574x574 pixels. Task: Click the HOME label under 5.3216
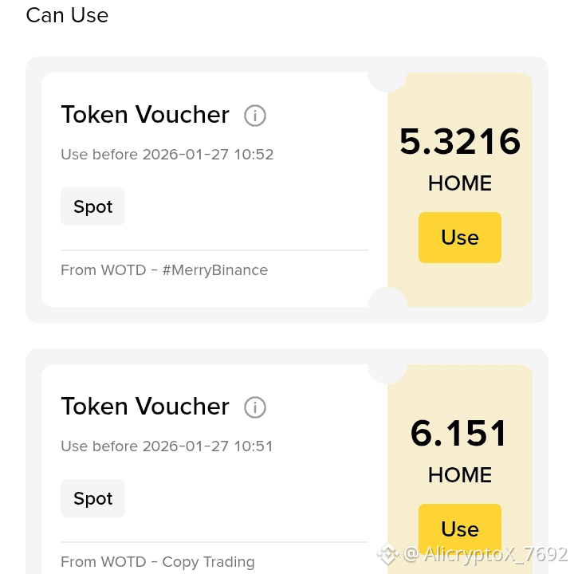pyautogui.click(x=459, y=183)
